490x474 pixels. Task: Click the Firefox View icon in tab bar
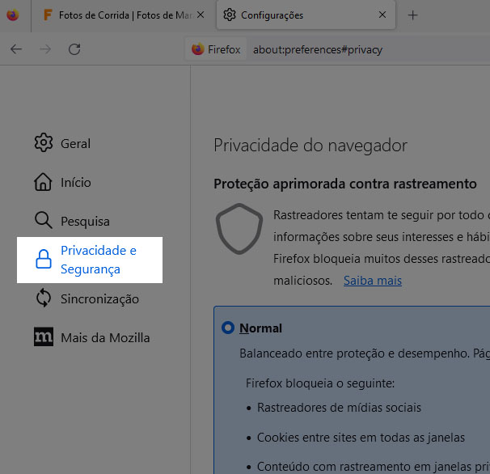(13, 15)
